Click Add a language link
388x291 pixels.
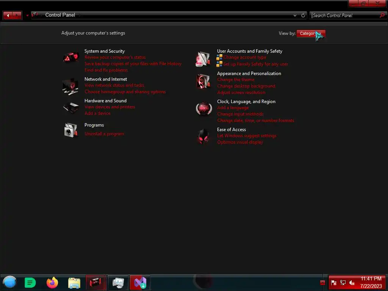pos(233,108)
